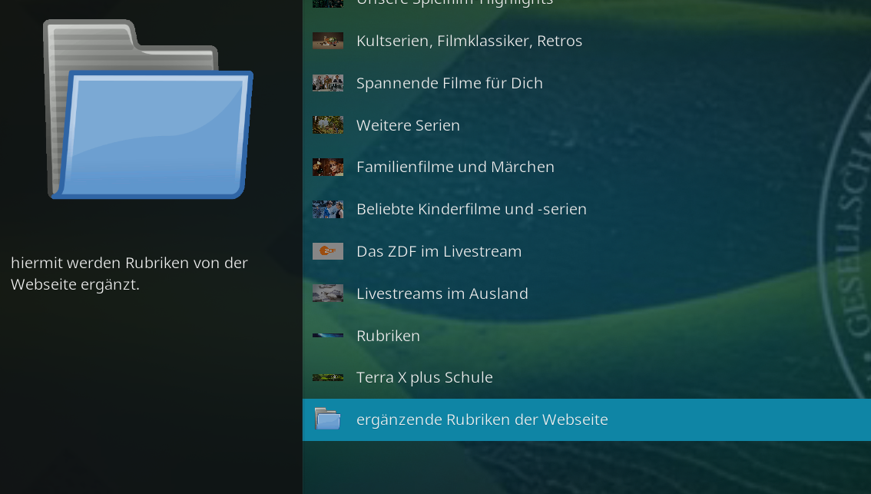The image size is (871, 494).
Task: Open the Rubriken entry
Action: click(x=587, y=336)
